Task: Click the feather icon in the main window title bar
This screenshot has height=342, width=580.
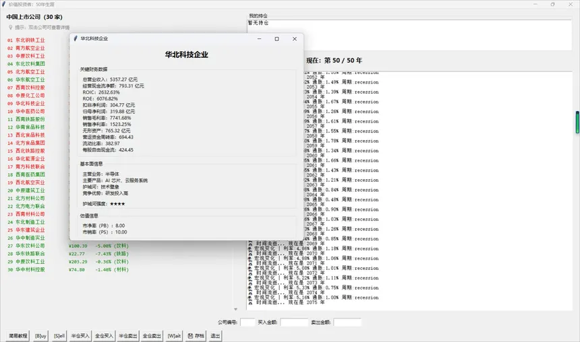Action: coord(4,5)
